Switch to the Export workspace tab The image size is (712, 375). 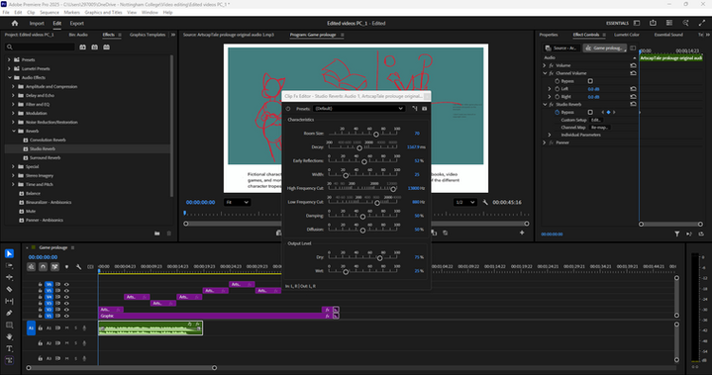click(x=76, y=23)
